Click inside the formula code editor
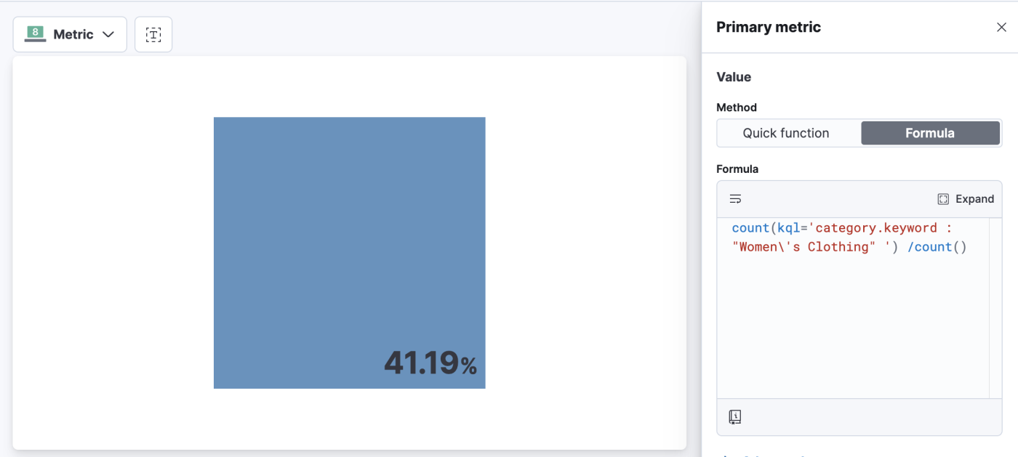This screenshot has height=457, width=1018. [851, 305]
